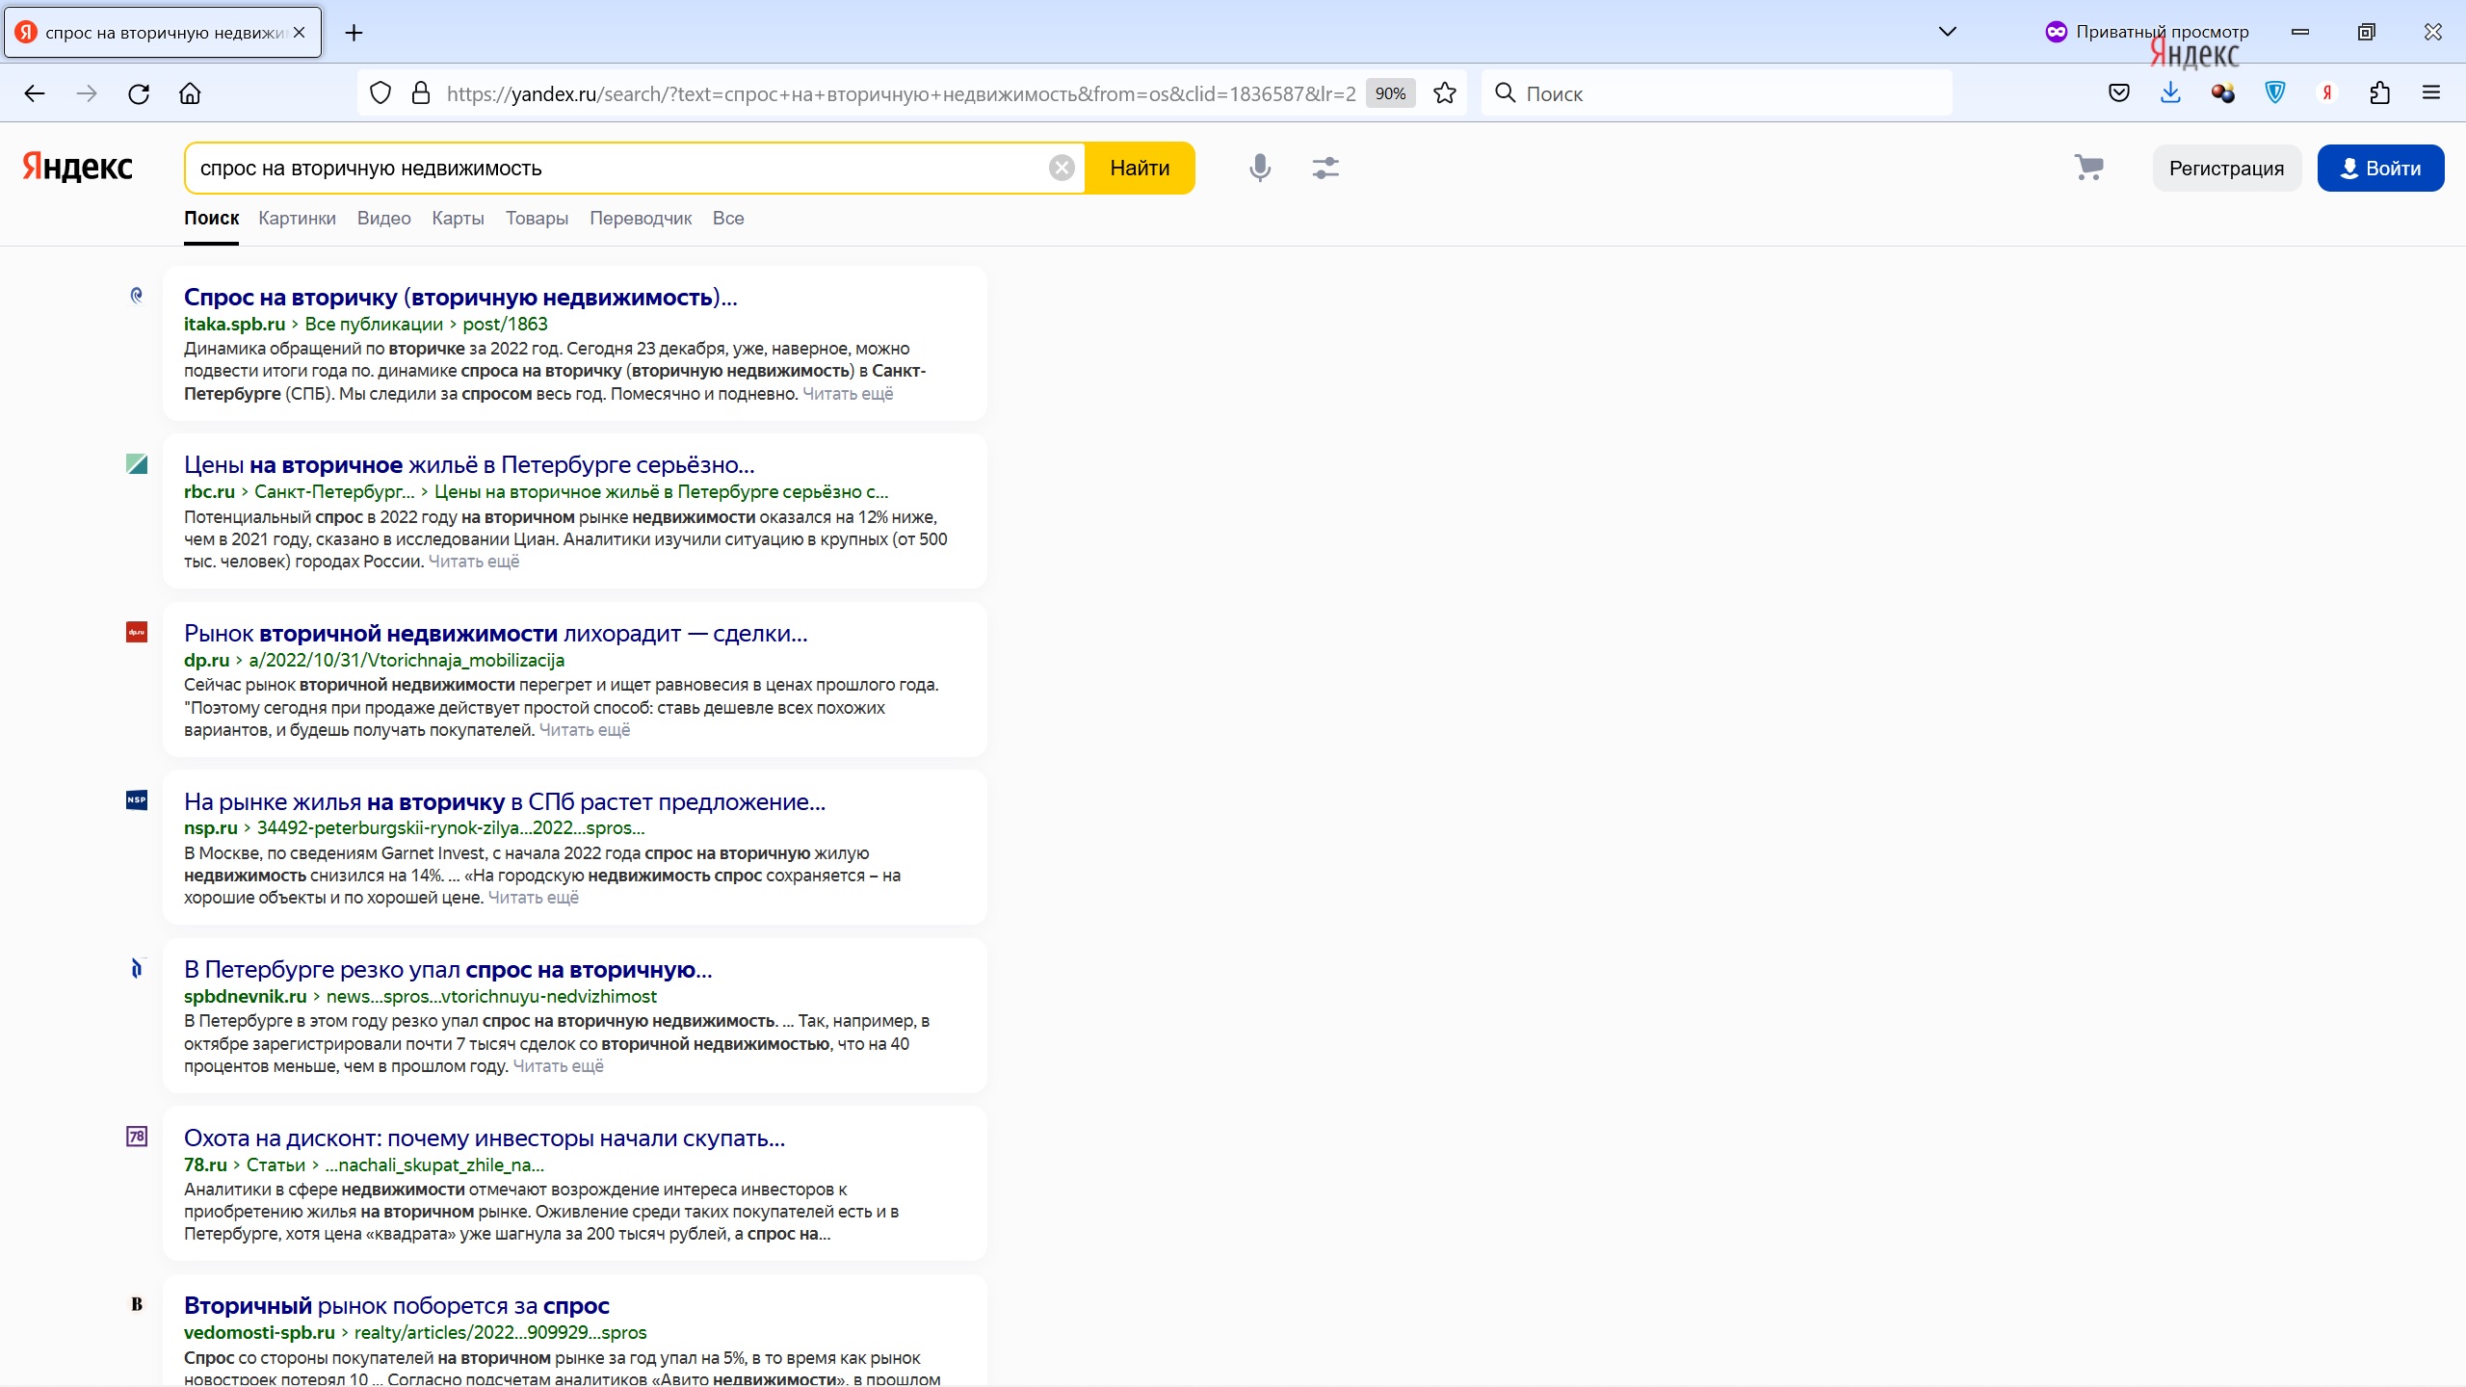Click the Firefox Поиск search box

(x=1717, y=93)
